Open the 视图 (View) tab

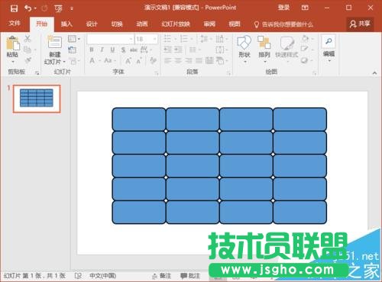(x=235, y=24)
